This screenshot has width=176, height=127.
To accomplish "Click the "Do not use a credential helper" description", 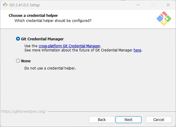I will click(50, 68).
